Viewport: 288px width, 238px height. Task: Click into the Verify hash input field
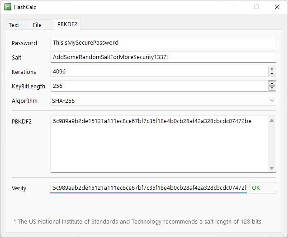[148, 188]
